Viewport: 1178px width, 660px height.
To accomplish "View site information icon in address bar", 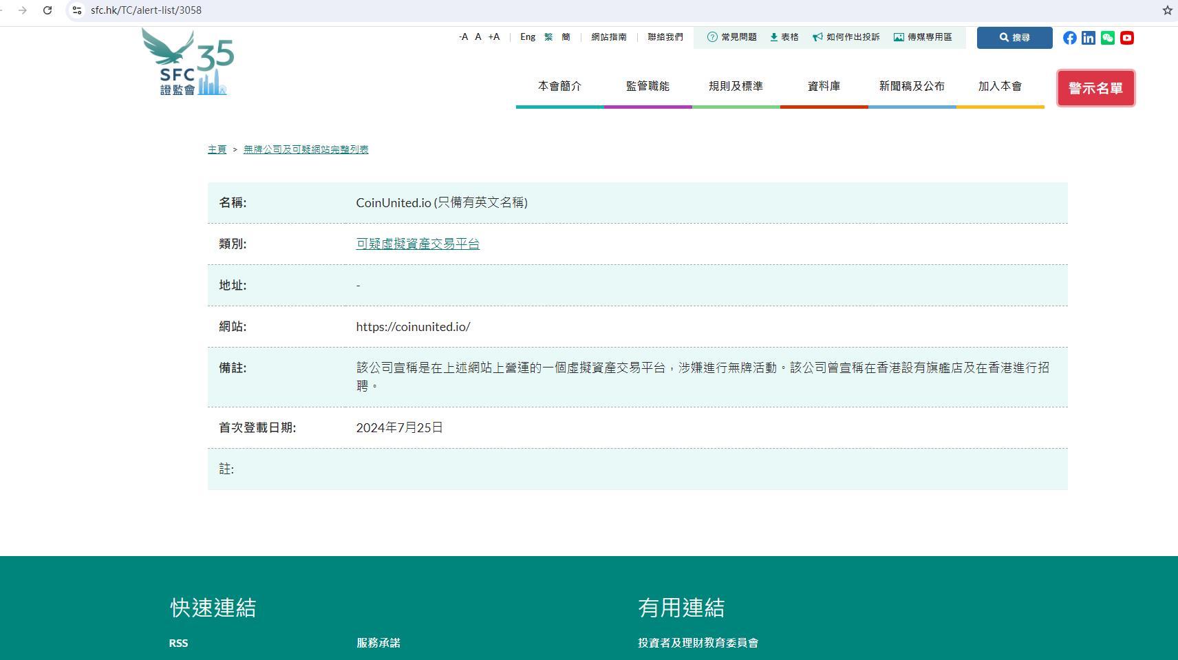I will tap(77, 10).
